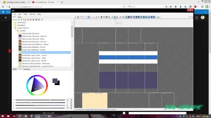
Task: Select Sendai-class Light Cruiser - Naka skin
Action: pos(34,58)
